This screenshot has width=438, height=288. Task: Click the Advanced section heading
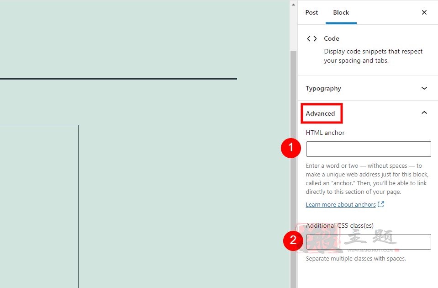(320, 113)
